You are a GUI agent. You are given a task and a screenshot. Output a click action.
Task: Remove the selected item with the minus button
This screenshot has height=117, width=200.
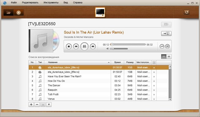coord(37,105)
